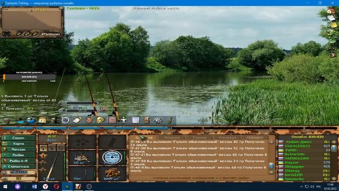The width and height of the screenshot is (339, 191).
Task: Click the large black oval sonar button
Action: (7, 34)
